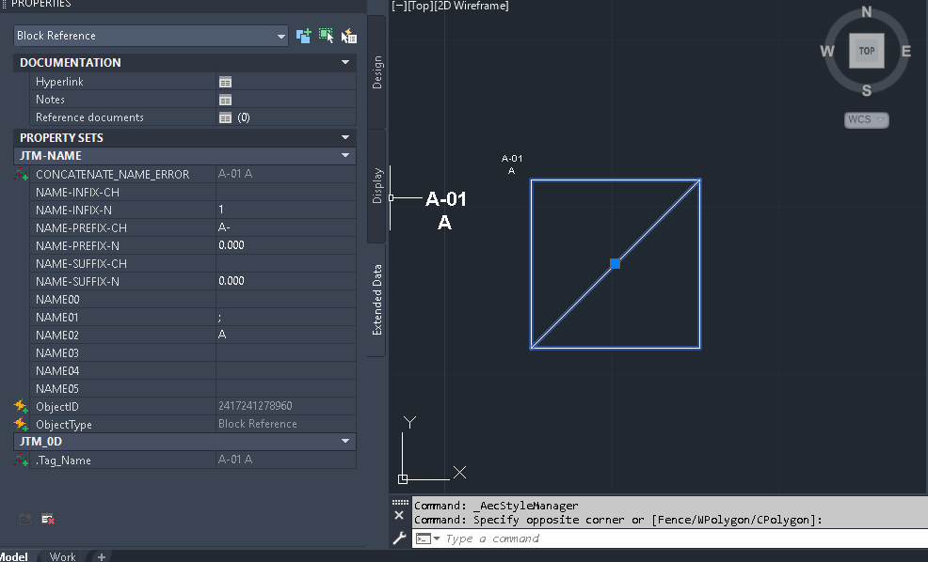928x562 pixels.
Task: Click the TOP face of the ViewCube
Action: point(865,51)
